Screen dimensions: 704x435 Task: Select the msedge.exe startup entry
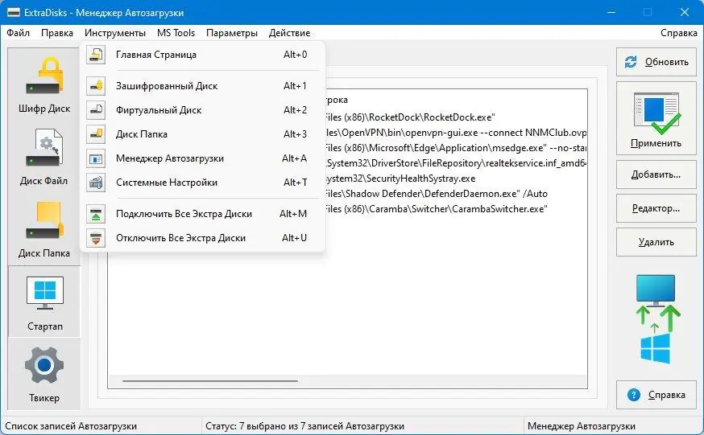click(456, 148)
